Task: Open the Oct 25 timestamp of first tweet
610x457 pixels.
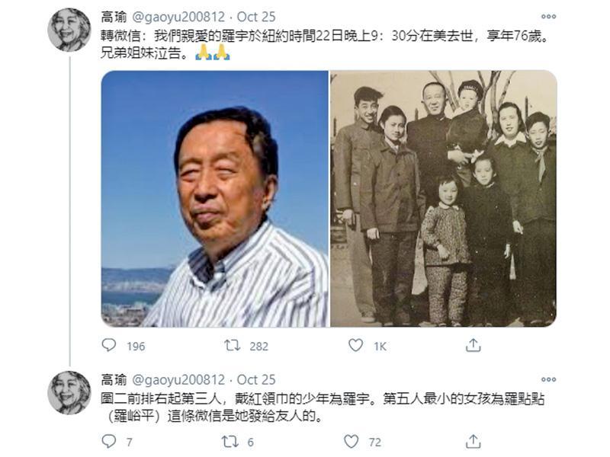Action: click(256, 17)
